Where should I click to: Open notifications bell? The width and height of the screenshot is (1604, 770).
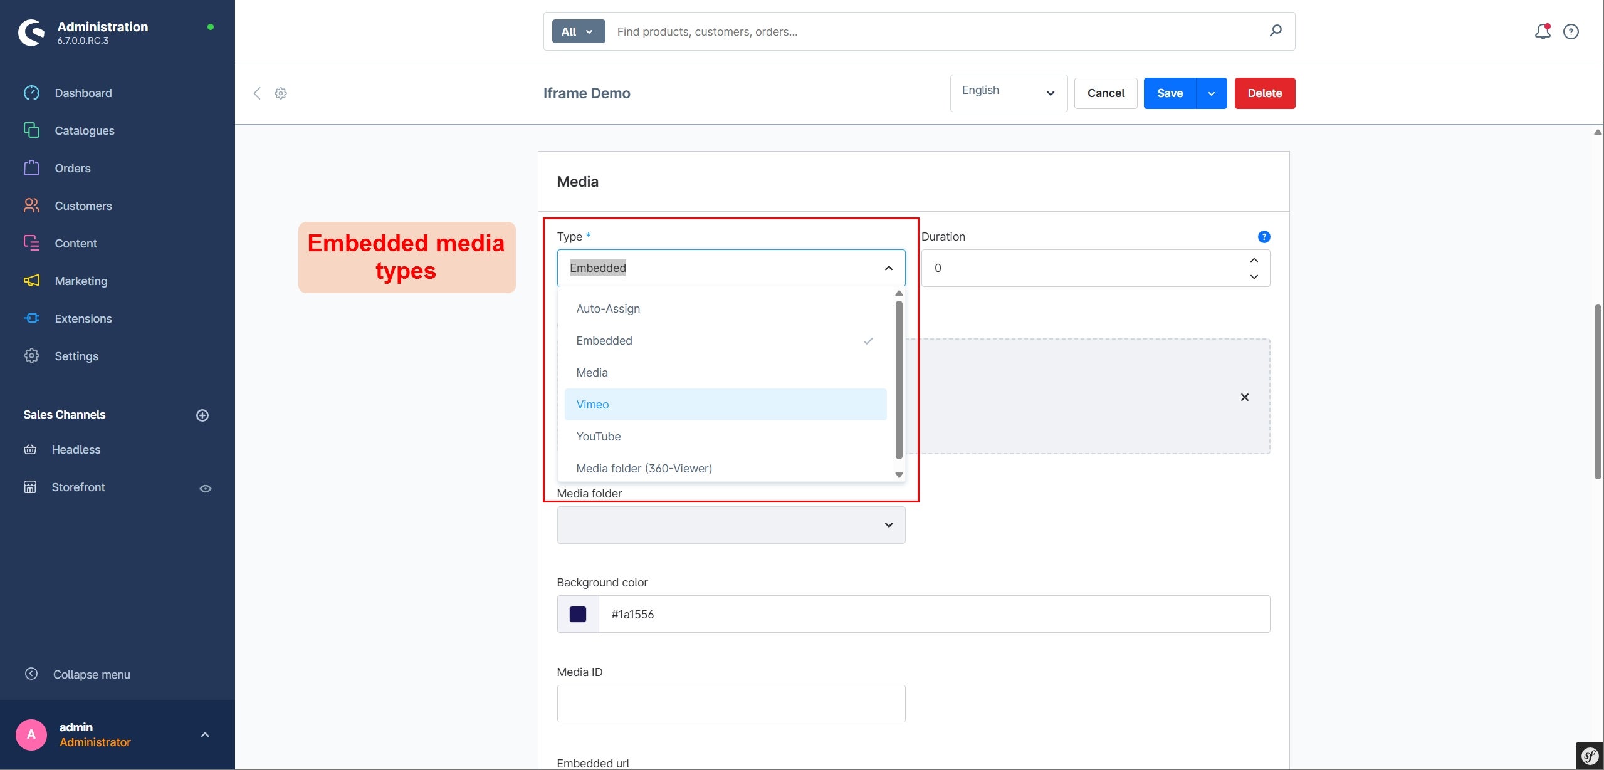point(1543,31)
